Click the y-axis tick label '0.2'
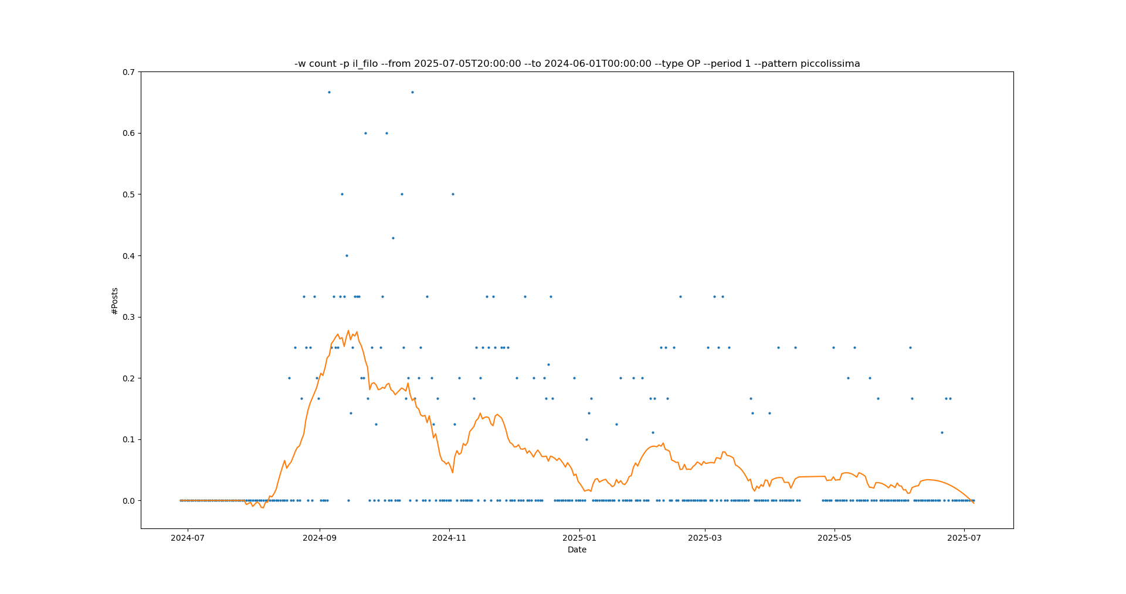Image resolution: width=1126 pixels, height=594 pixels. pos(128,378)
